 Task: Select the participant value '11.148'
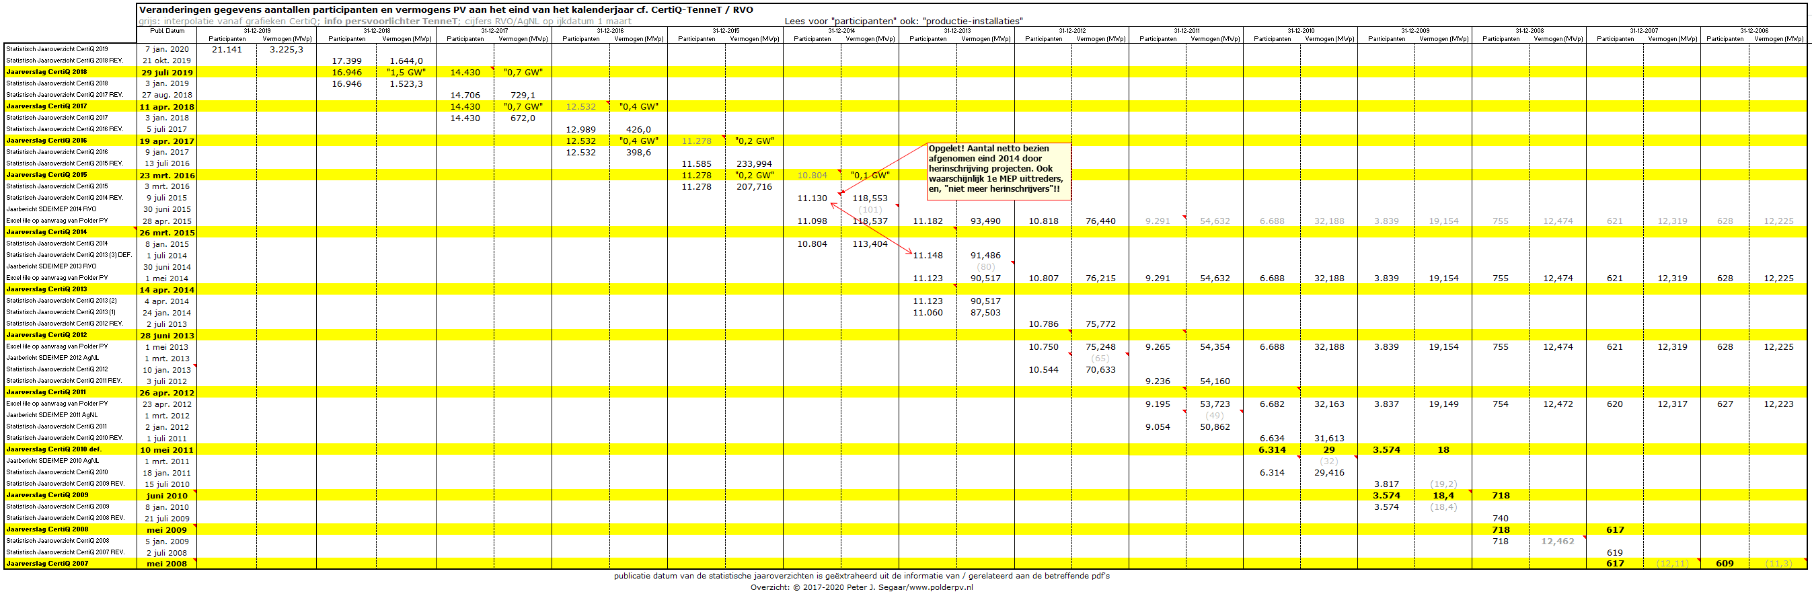pyautogui.click(x=928, y=256)
